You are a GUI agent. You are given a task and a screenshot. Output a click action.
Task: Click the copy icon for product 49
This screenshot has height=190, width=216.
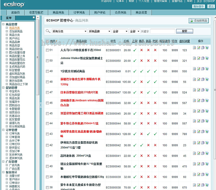click(x=203, y=69)
